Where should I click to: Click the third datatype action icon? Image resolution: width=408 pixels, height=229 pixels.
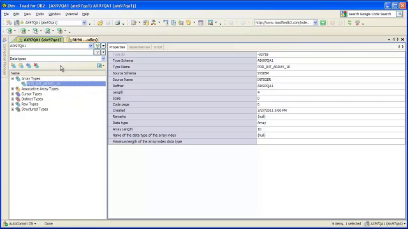(x=28, y=66)
